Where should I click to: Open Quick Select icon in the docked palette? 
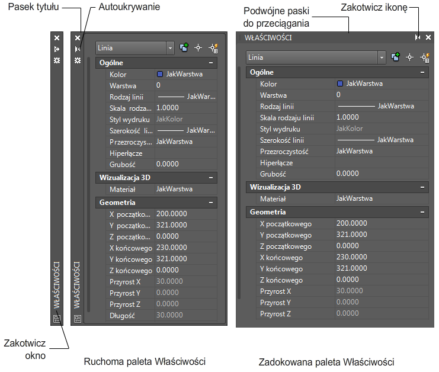(x=425, y=57)
